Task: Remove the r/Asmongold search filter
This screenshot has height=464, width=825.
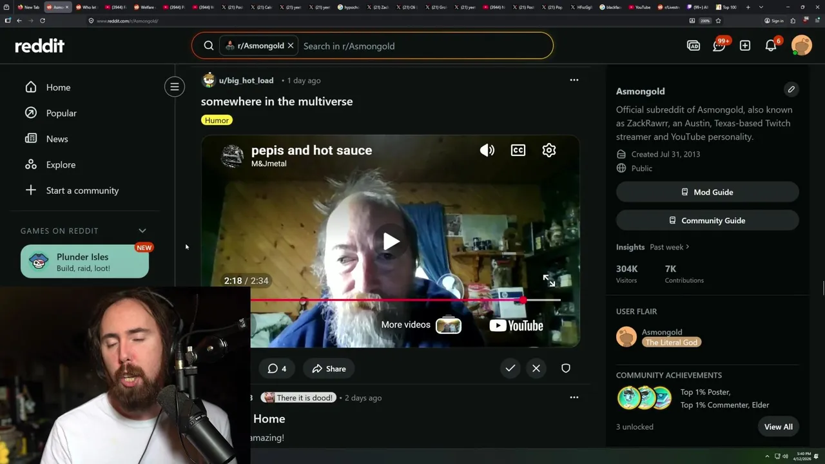Action: pos(291,46)
